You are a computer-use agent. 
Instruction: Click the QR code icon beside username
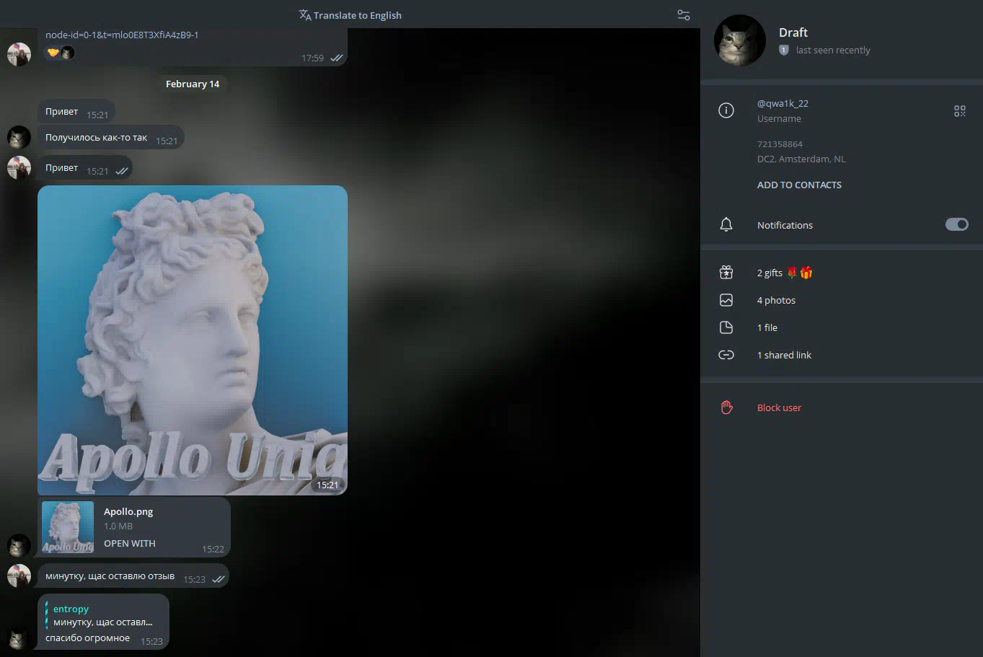(959, 111)
